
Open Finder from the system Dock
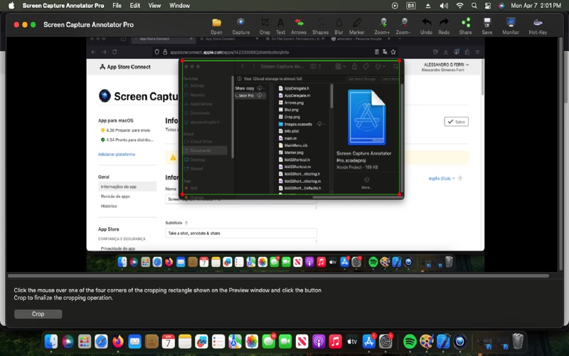coord(50,342)
